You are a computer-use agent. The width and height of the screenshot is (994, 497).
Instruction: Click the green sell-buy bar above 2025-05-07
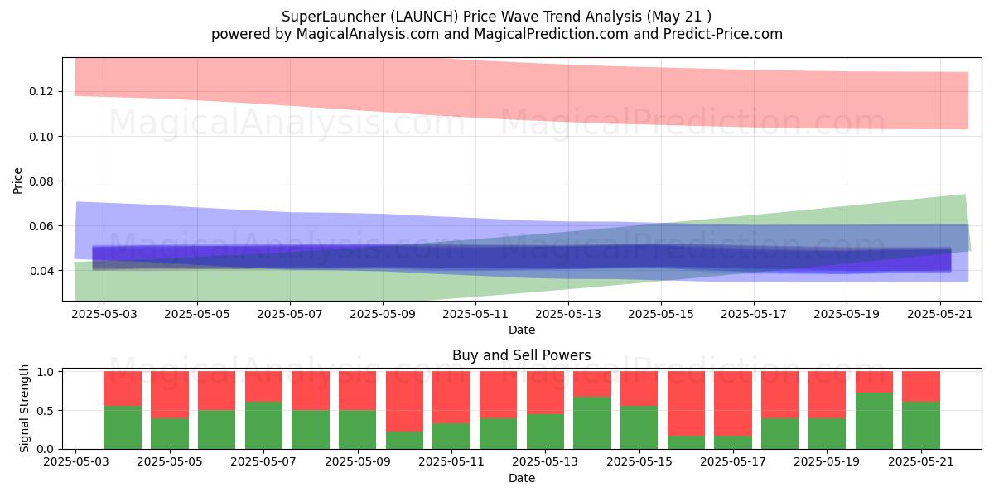(263, 425)
